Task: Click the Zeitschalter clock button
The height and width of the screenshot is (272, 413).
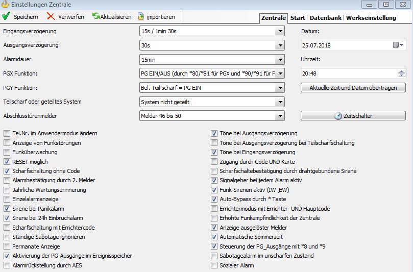Action: [x=353, y=116]
